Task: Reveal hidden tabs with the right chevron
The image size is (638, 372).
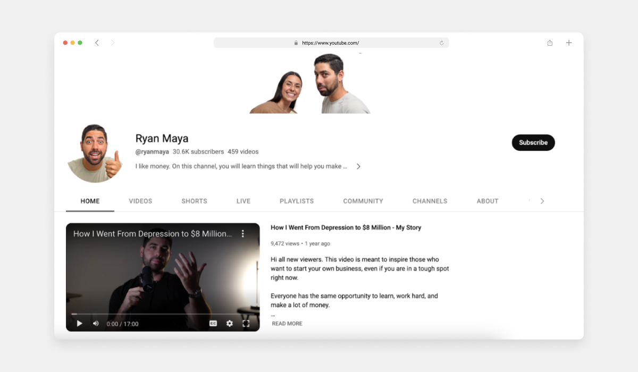Action: (542, 201)
